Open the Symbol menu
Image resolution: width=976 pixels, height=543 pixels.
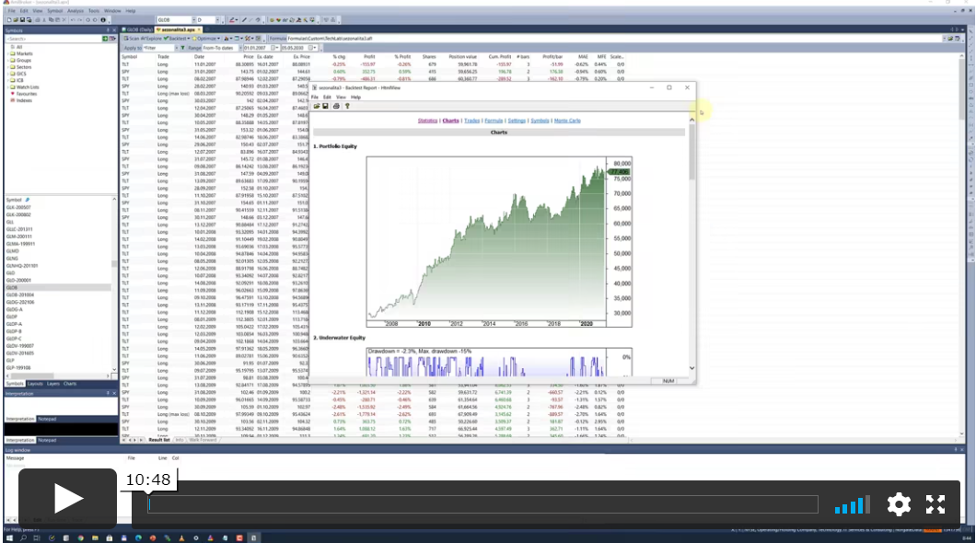click(54, 10)
